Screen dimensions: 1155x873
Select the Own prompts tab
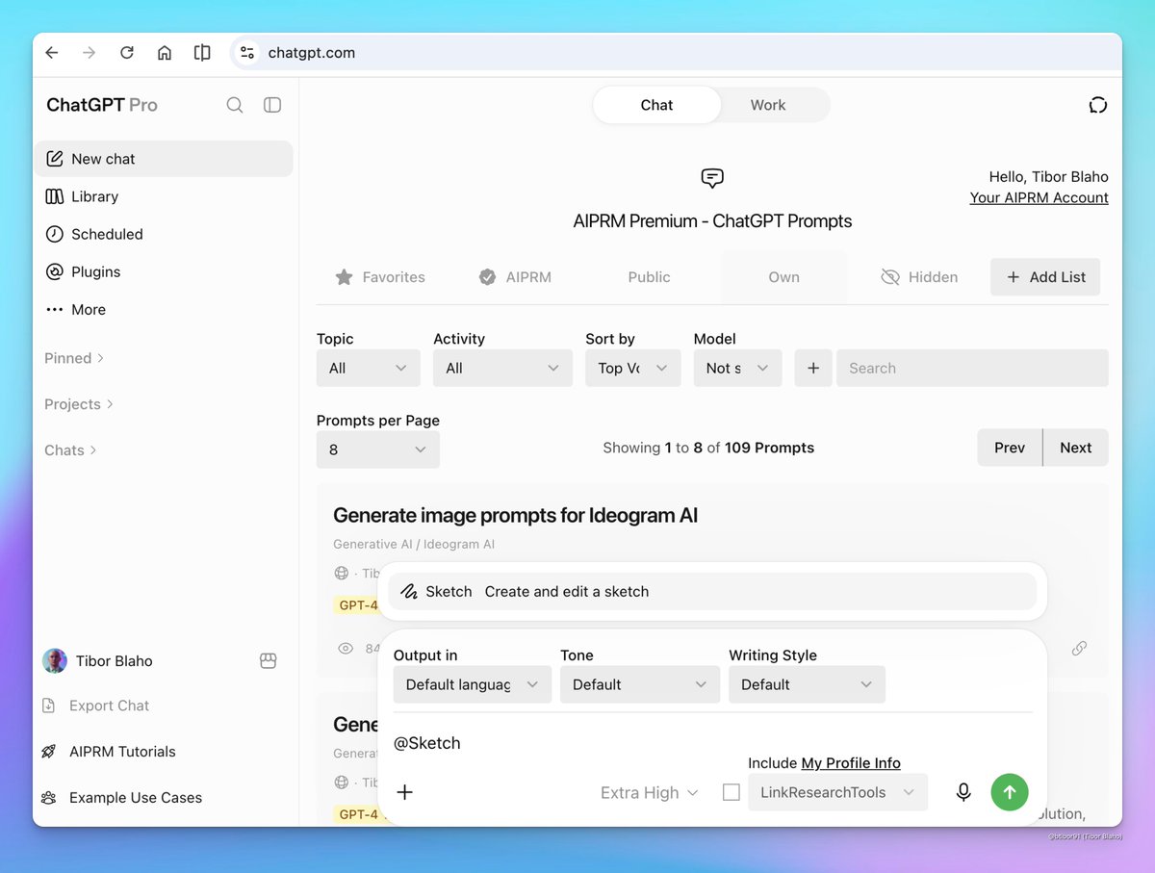[783, 277]
